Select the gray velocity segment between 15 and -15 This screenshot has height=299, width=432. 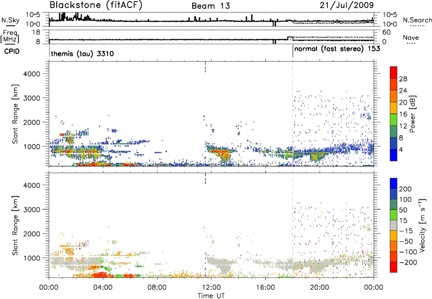[x=394, y=225]
